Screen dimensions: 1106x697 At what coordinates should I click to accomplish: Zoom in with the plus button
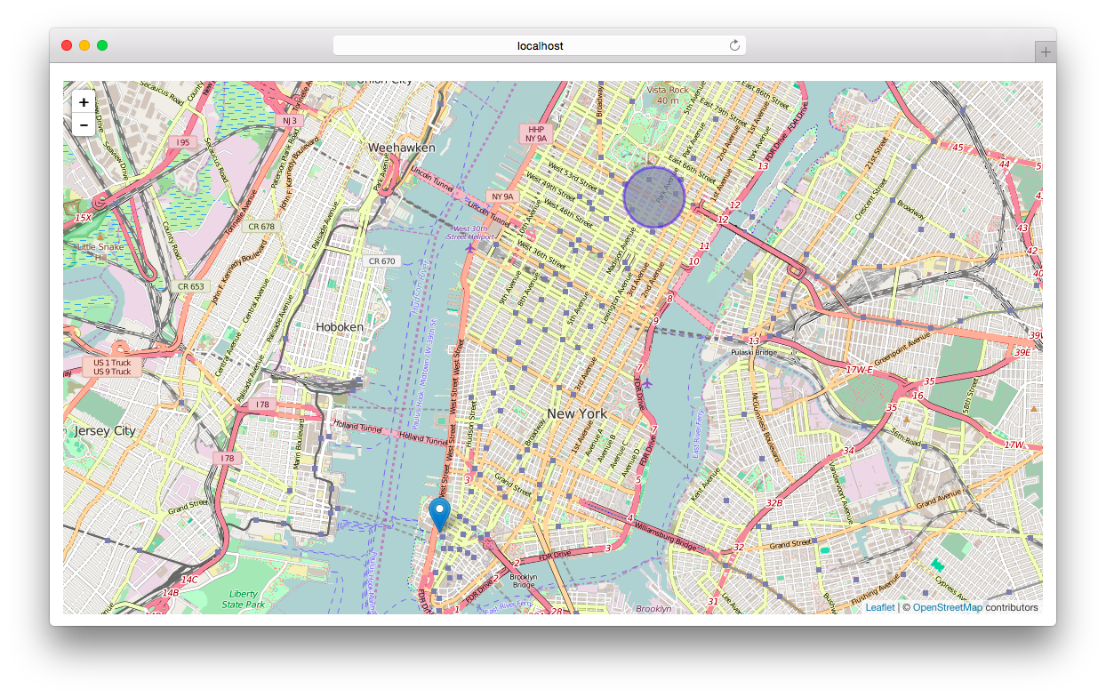(x=84, y=102)
